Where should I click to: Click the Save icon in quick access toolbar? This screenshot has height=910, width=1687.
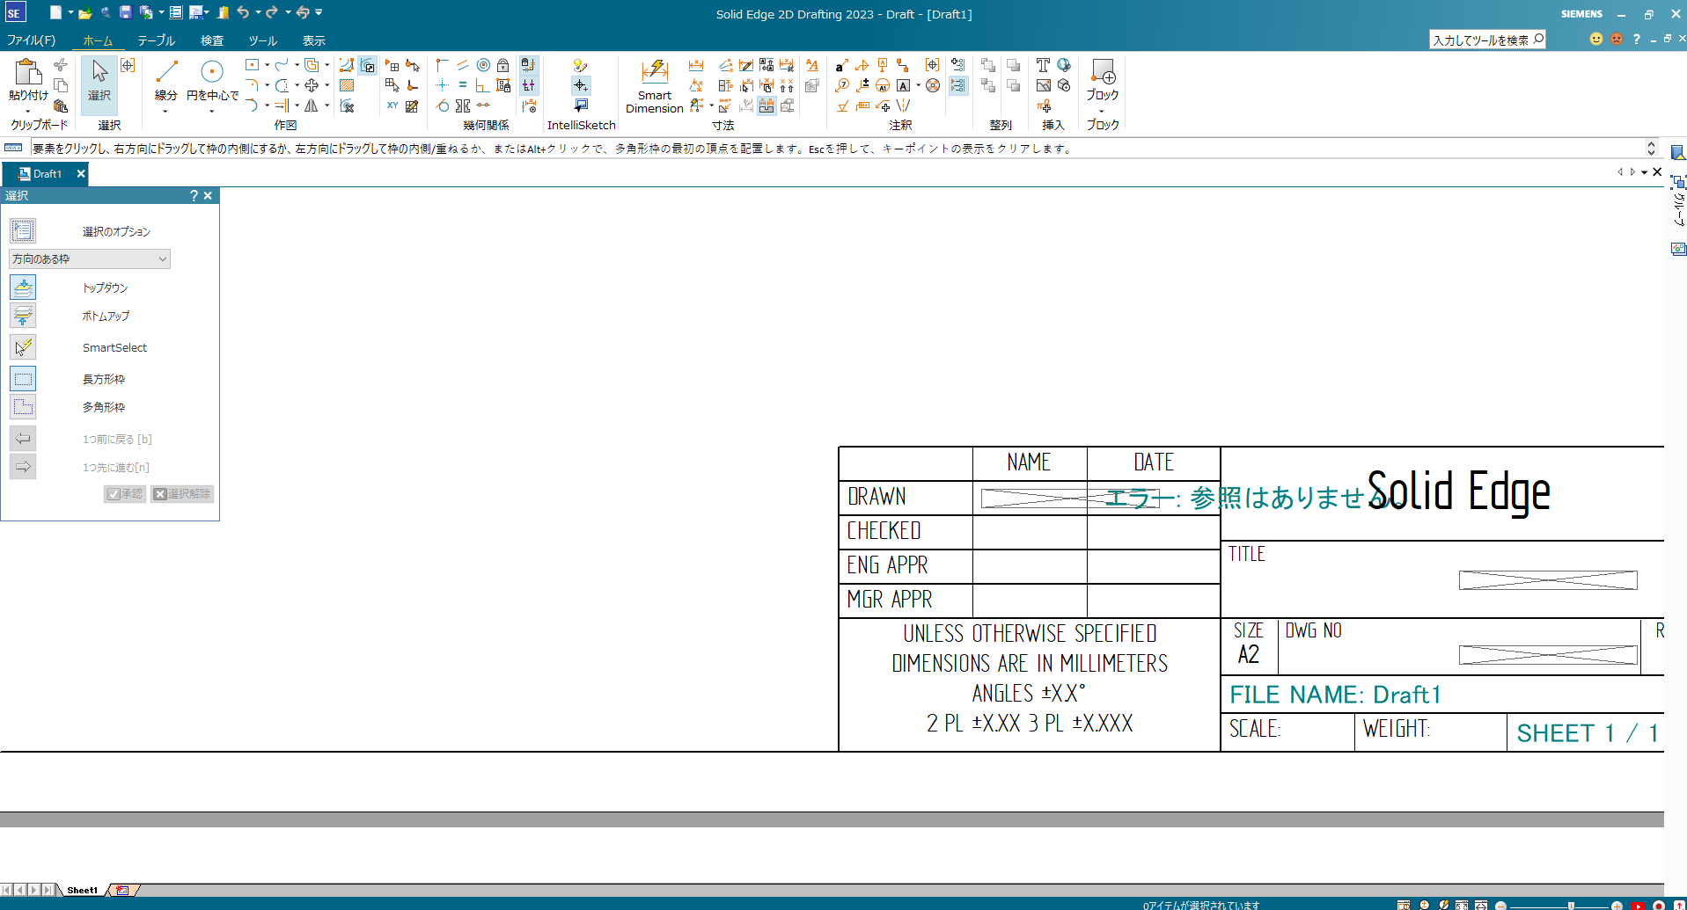[125, 12]
